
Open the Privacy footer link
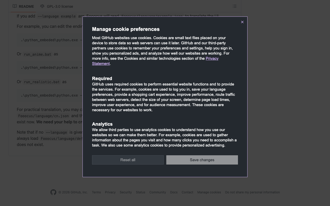pyautogui.click(x=110, y=192)
